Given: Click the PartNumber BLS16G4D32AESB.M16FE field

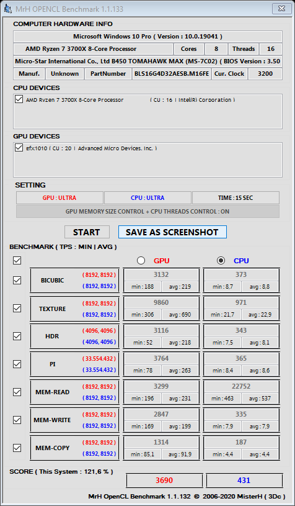Looking at the screenshot, I should 172,74.
